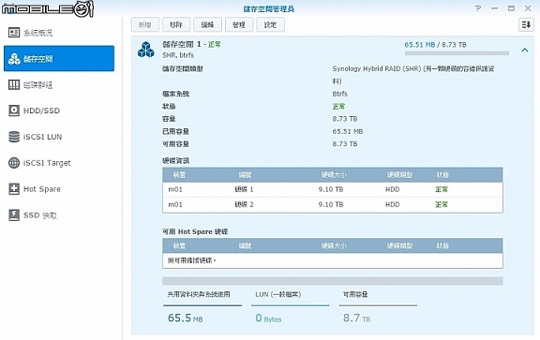Click the blue cubes icon for 儲存空間 1
The height and width of the screenshot is (340, 540).
point(145,50)
